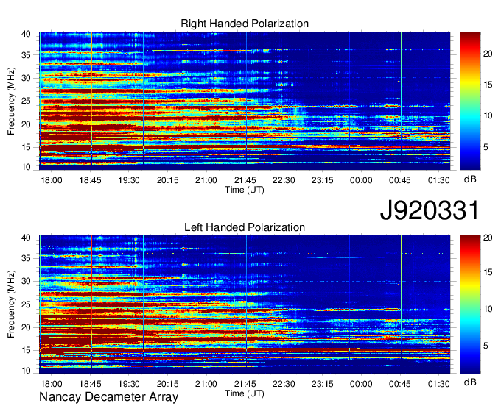The height and width of the screenshot is (406, 501).
Task: Click the 10 MHz tick on the top frequency axis
Action: point(27,167)
